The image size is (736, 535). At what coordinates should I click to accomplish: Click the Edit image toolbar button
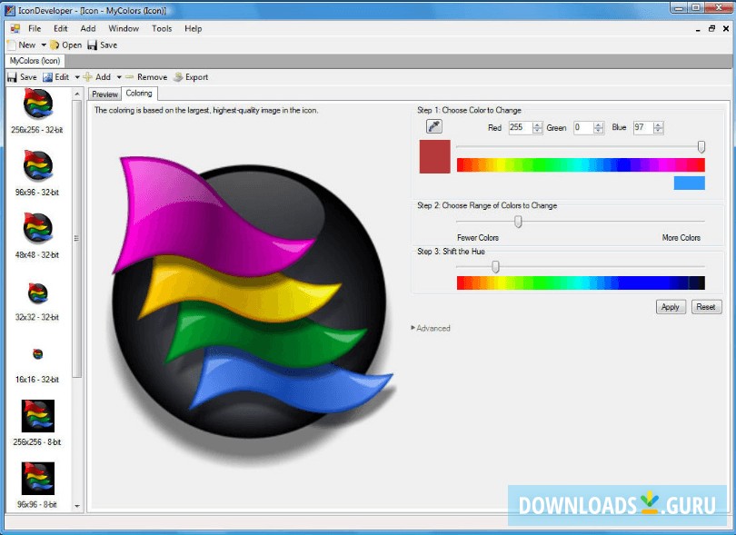(x=56, y=77)
